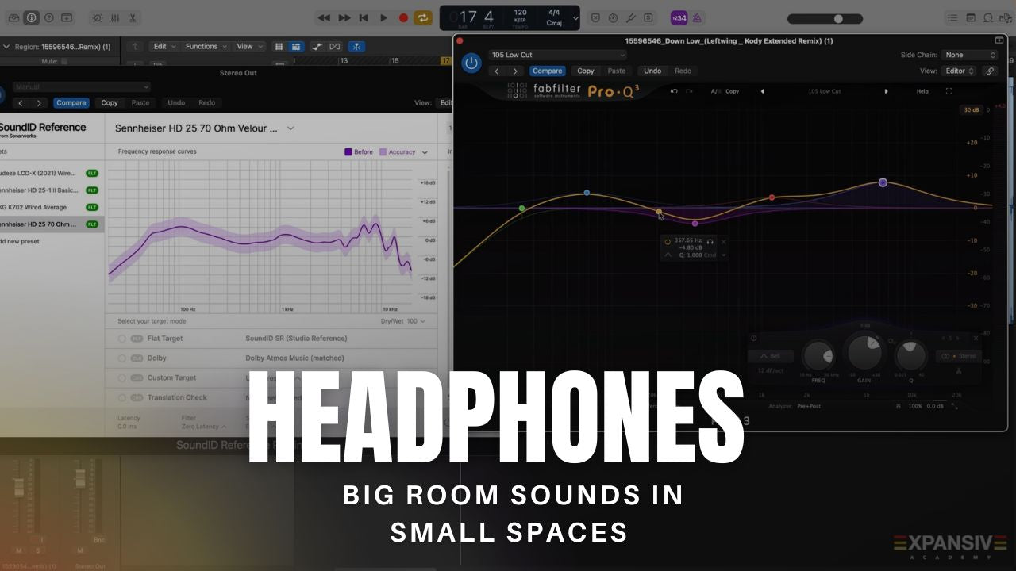1016x571 pixels.
Task: Toggle the purple 1234 count-in button
Action: [679, 17]
